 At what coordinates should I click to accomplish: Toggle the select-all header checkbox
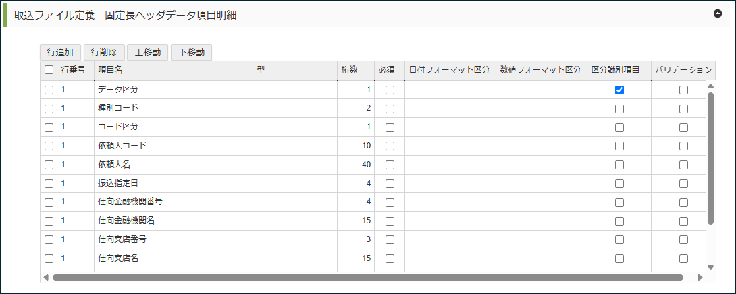pyautogui.click(x=49, y=69)
